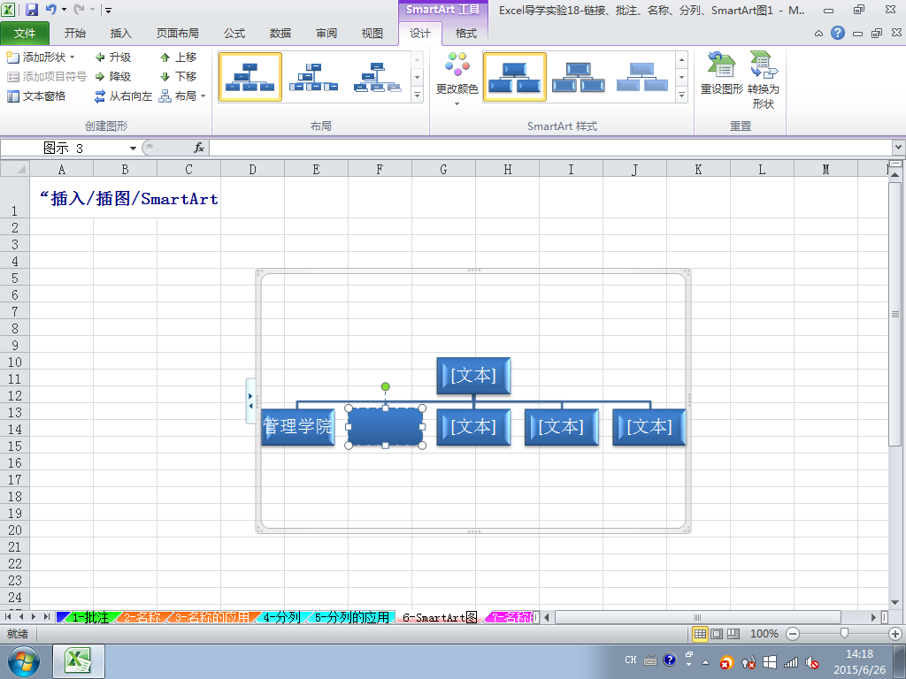
Task: Open the Format (格式) ribbon tab
Action: tap(465, 34)
